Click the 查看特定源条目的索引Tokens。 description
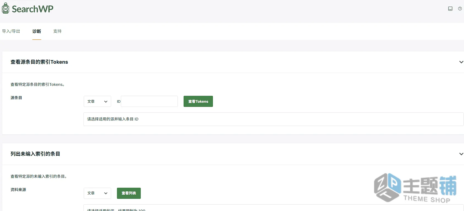 click(38, 84)
